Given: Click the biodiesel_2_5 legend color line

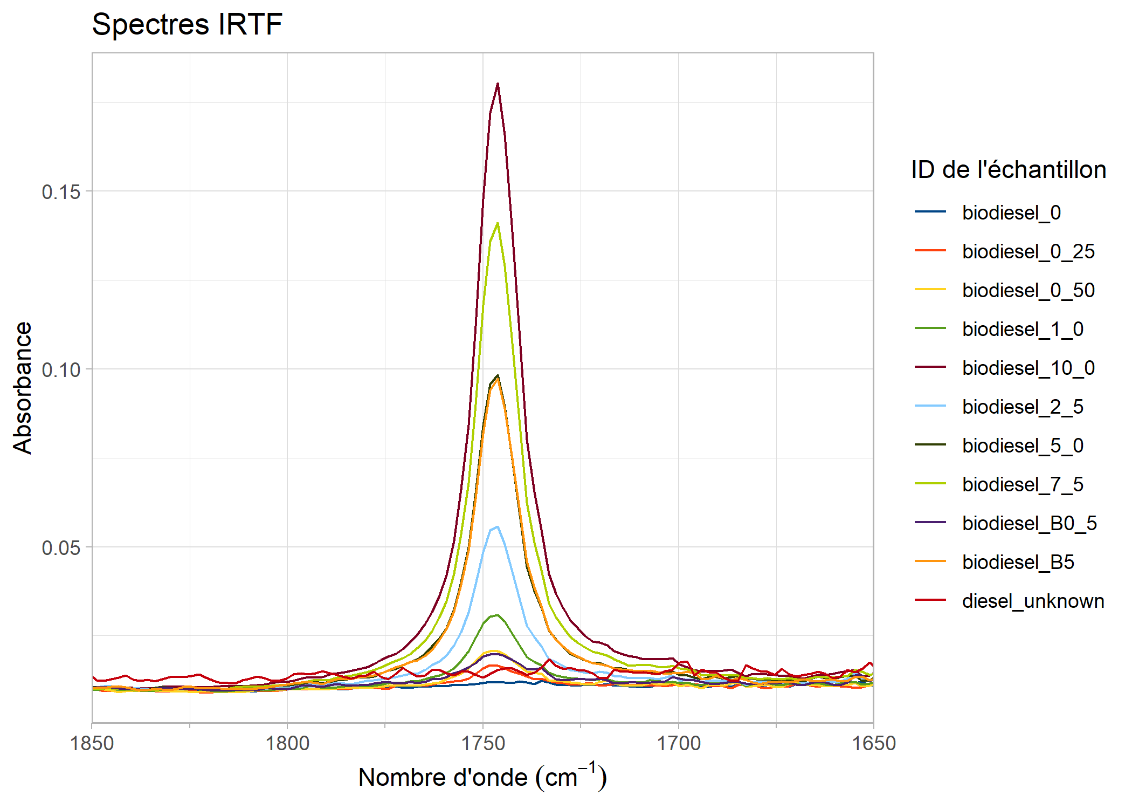Looking at the screenshot, I should pyautogui.click(x=930, y=406).
